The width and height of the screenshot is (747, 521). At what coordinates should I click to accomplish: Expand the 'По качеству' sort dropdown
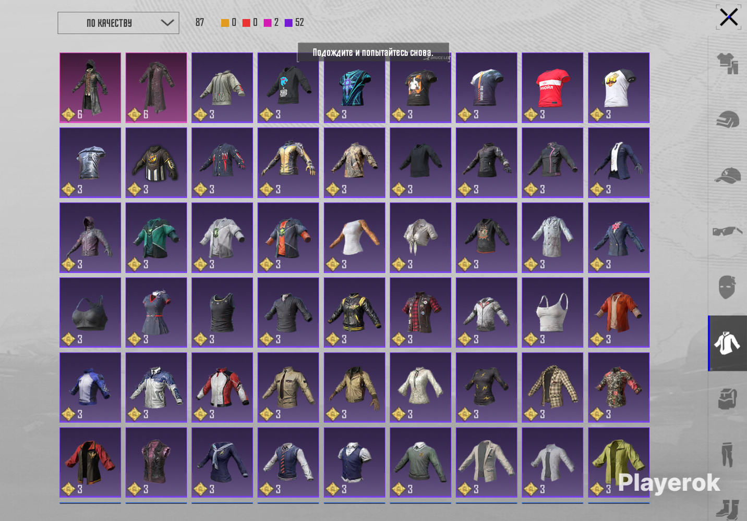118,23
